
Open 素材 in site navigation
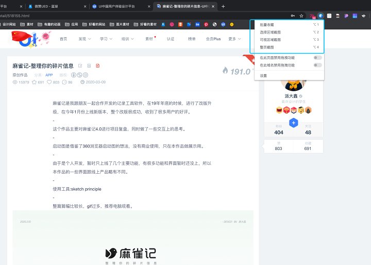coord(149,39)
